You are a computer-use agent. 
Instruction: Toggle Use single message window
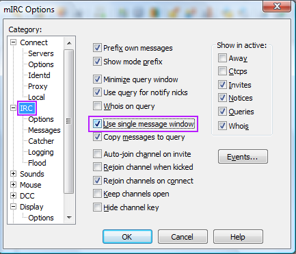(97, 124)
